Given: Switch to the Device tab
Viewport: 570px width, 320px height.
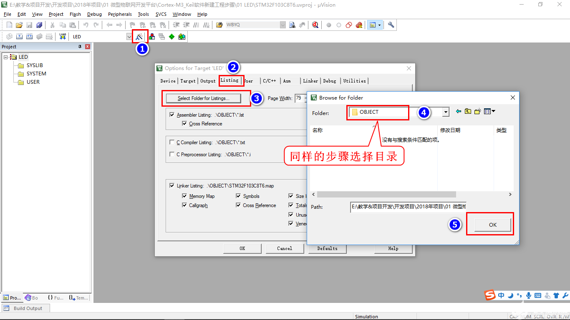Looking at the screenshot, I should [x=168, y=81].
